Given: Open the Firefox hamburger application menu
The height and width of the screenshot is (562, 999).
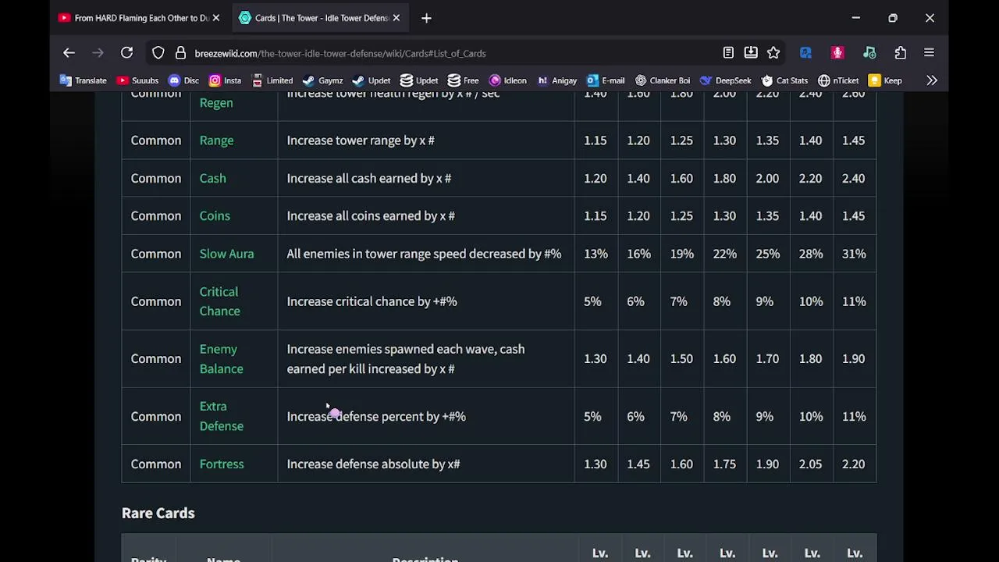Looking at the screenshot, I should click(929, 53).
